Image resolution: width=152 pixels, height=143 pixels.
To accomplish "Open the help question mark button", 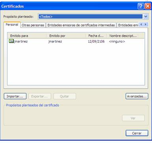I will 141,6.
